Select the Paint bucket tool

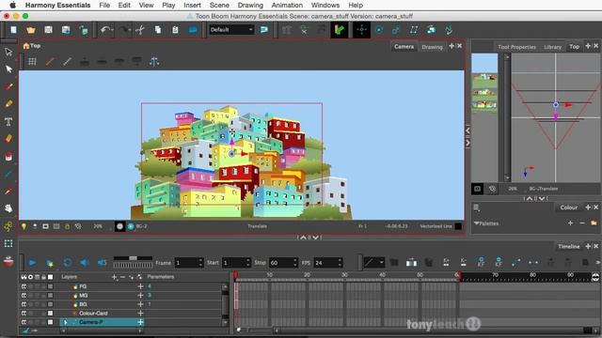click(x=8, y=157)
